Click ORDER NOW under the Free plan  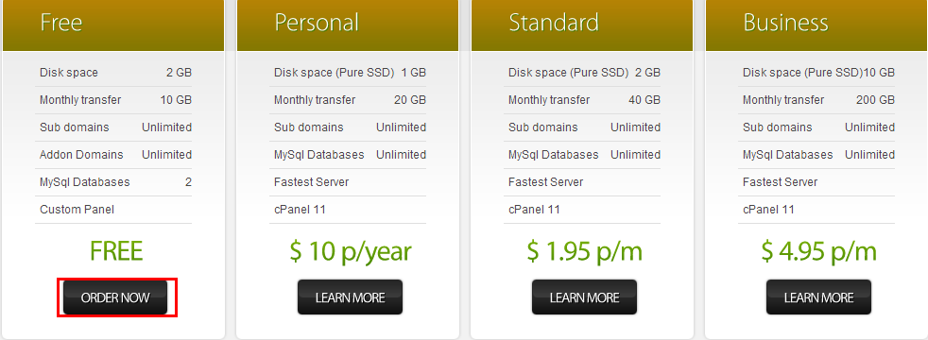(x=115, y=297)
